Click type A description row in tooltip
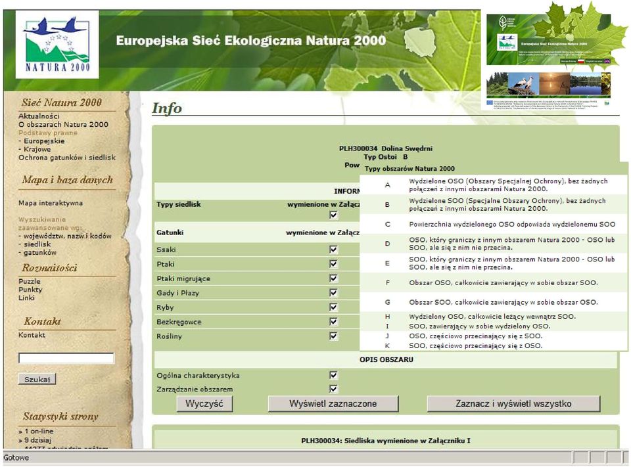The height and width of the screenshot is (467, 631). [494, 185]
